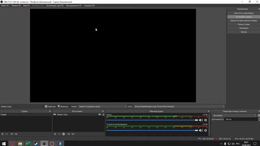Open Excel from the taskbar
Screen dimensions: 260x146
pyautogui.click(x=28, y=144)
